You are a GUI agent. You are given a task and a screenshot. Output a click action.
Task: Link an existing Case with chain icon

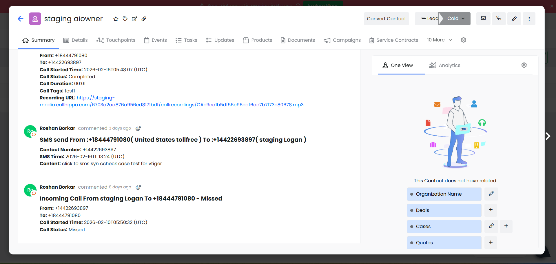pyautogui.click(x=491, y=226)
